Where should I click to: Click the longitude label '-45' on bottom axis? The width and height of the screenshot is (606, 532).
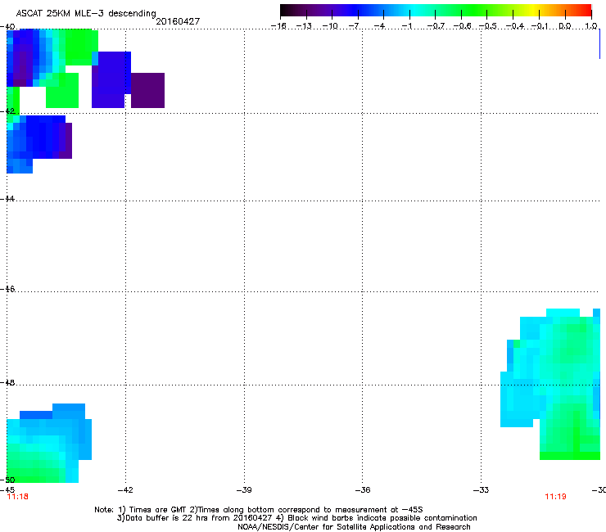click(x=7, y=490)
